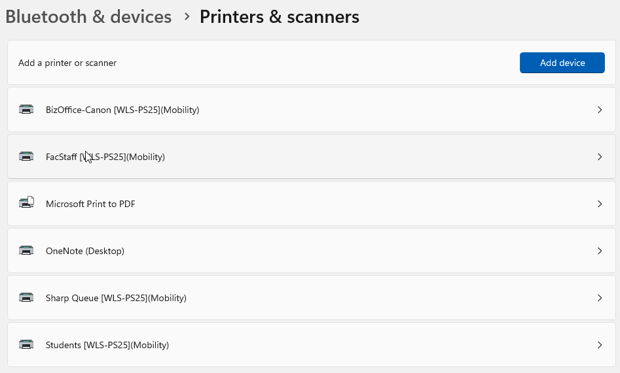Select the OneNote (Desktop) text label
Screen dimensions: 620x373
tap(85, 251)
